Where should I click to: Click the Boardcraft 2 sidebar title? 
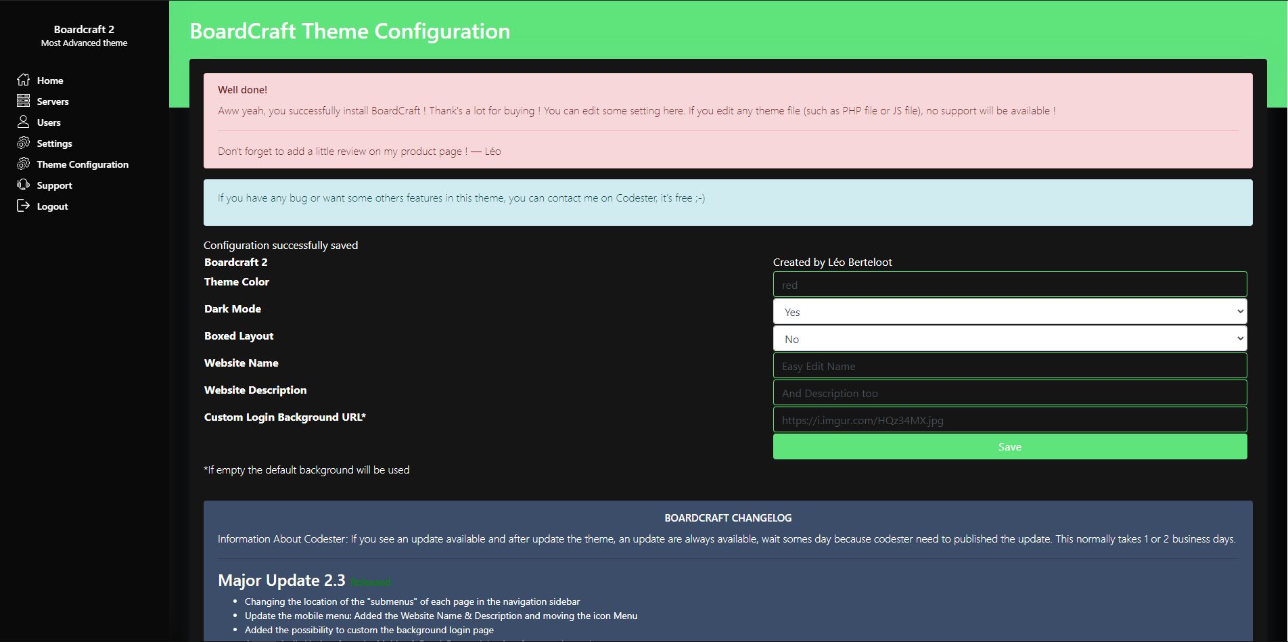84,29
